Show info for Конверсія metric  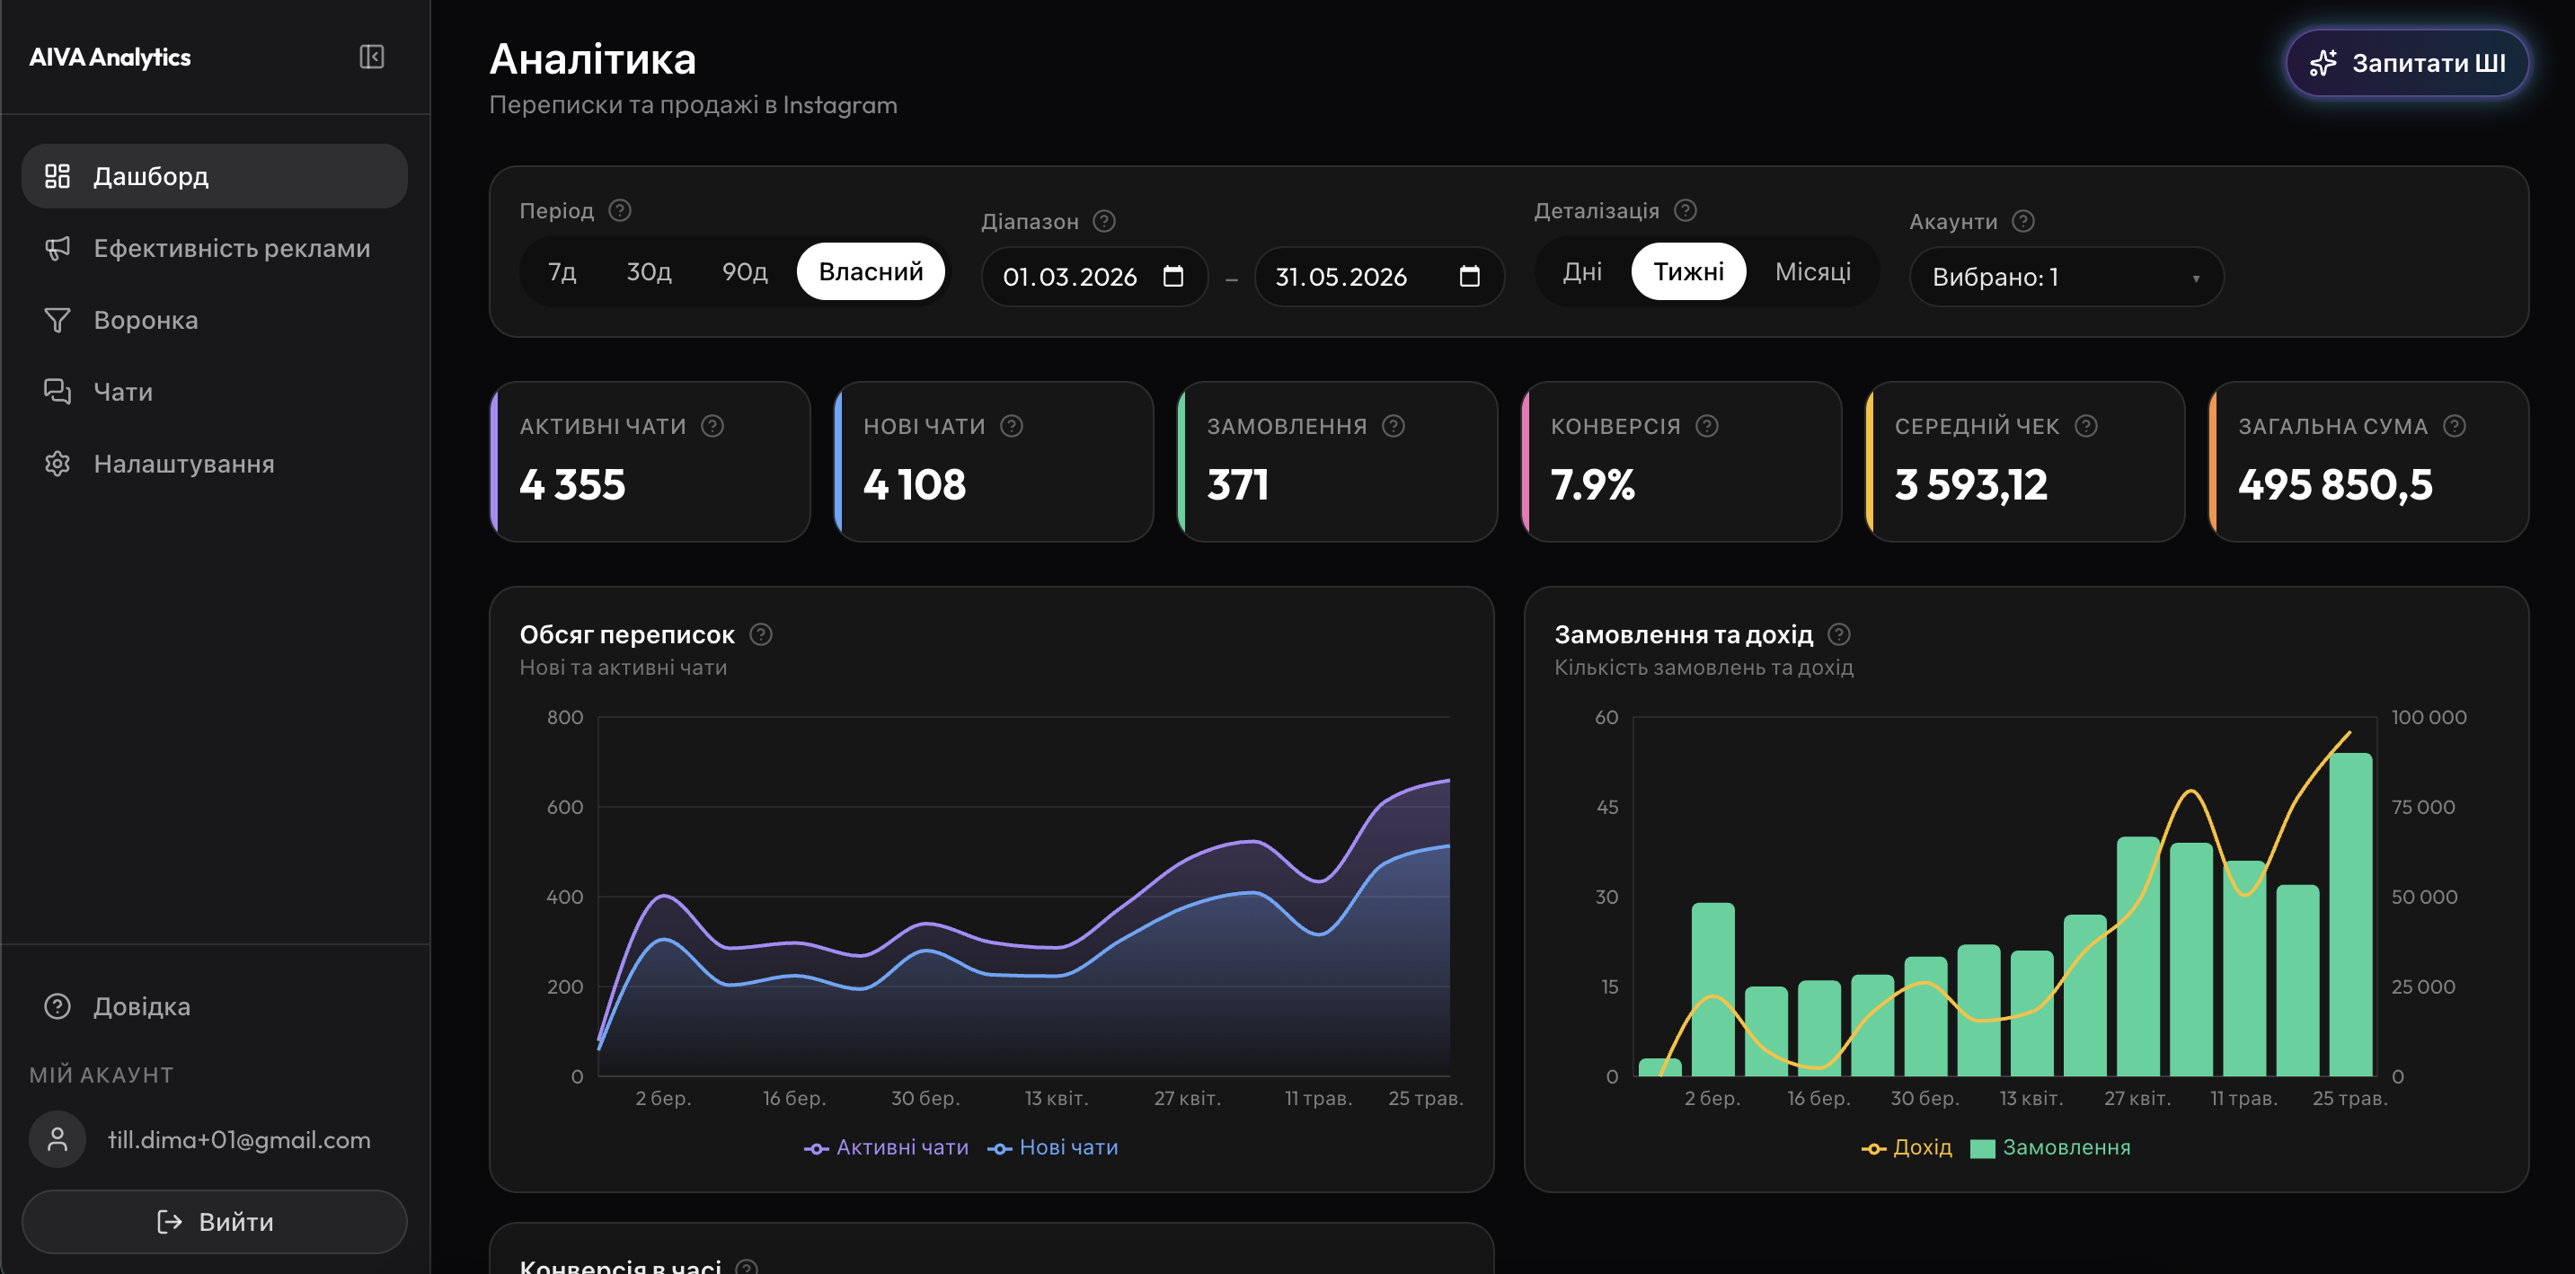[1707, 427]
